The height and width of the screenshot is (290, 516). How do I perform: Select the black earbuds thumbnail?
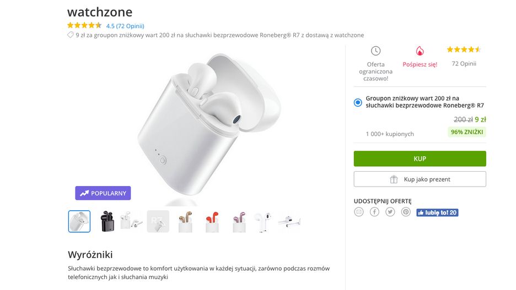pos(106,221)
